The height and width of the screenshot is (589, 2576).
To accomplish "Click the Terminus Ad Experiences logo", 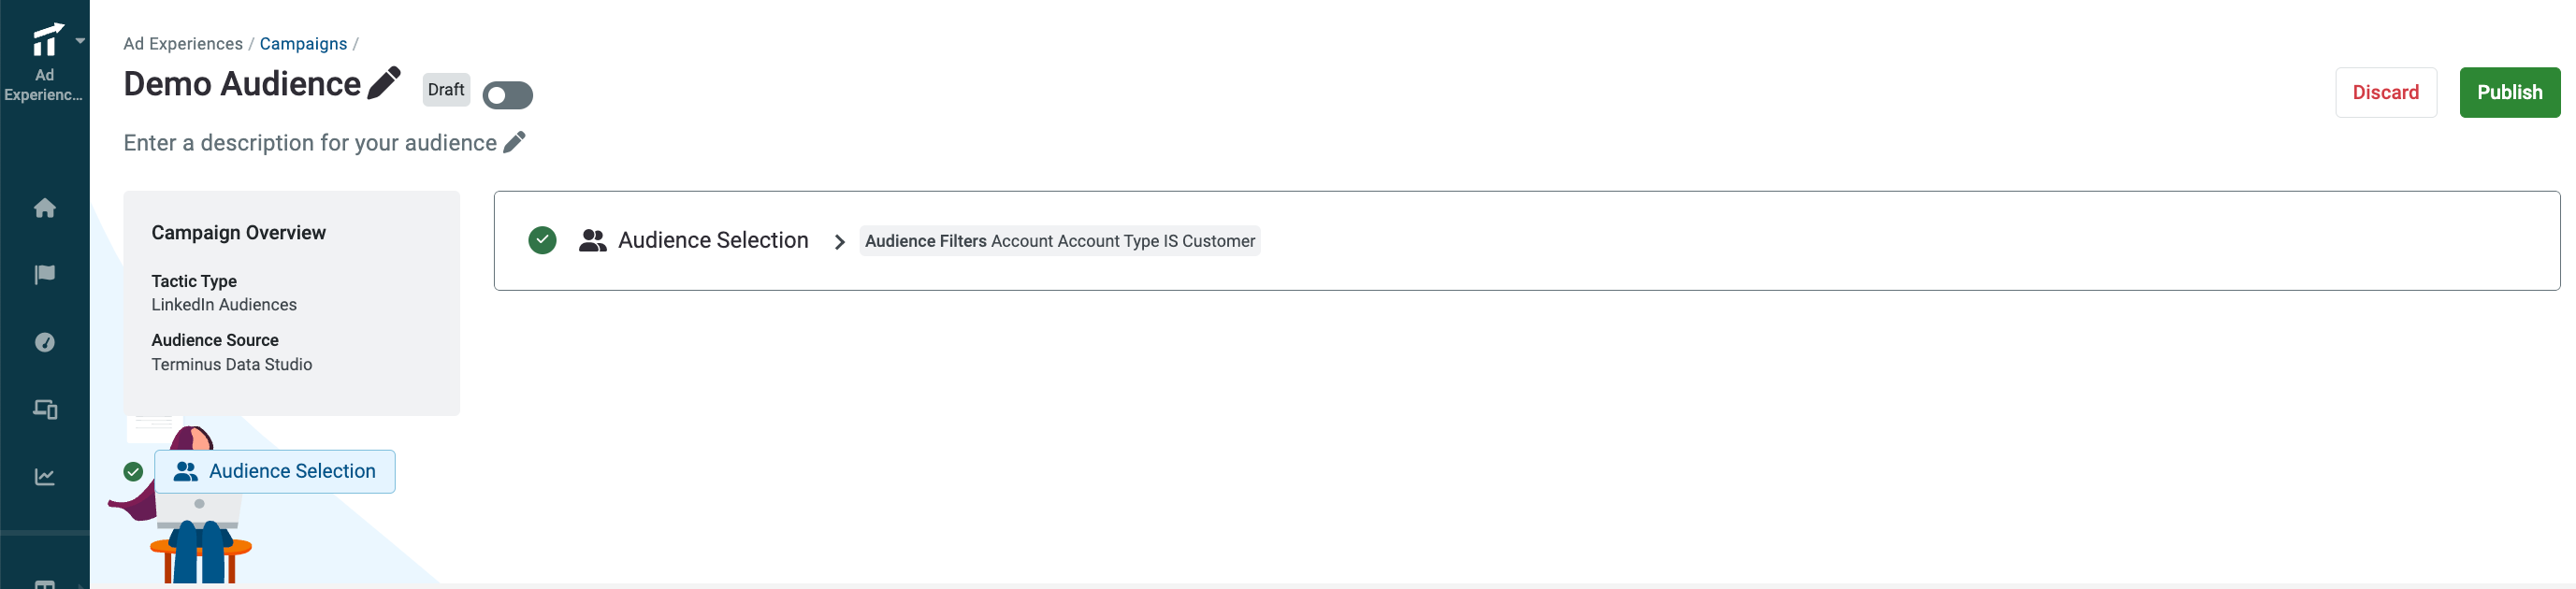I will click(46, 41).
